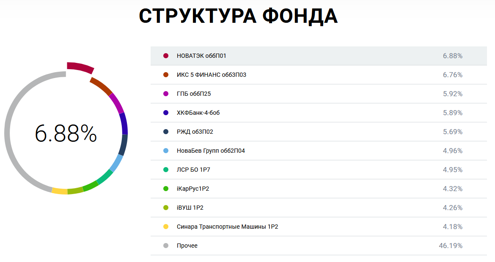Click the teal ЛСР segment of the chart
Screen dimensions: 495x262
pyautogui.click(x=105, y=177)
